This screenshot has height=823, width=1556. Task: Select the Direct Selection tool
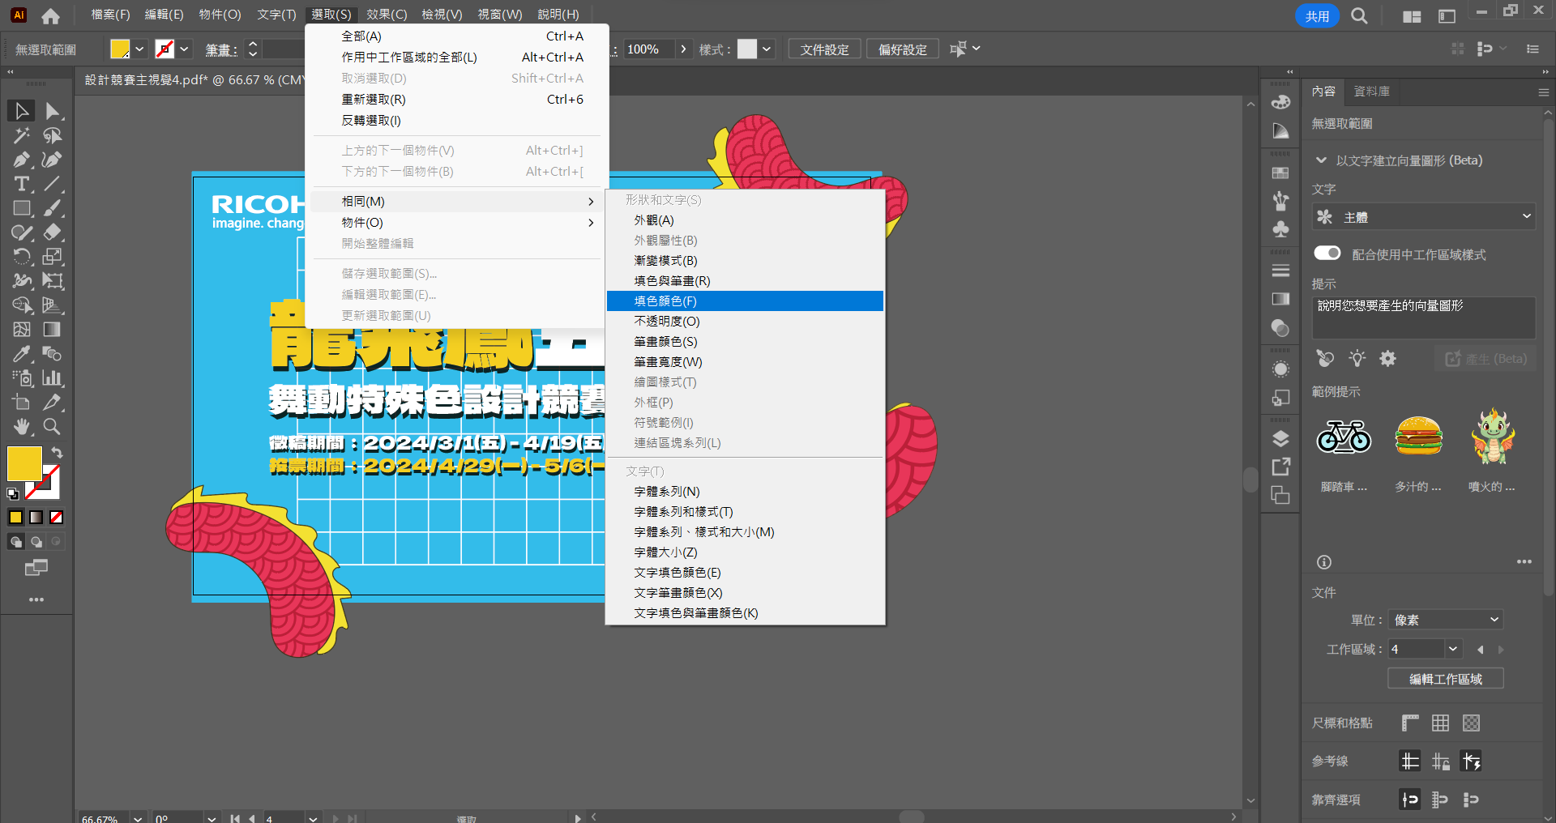pos(53,111)
